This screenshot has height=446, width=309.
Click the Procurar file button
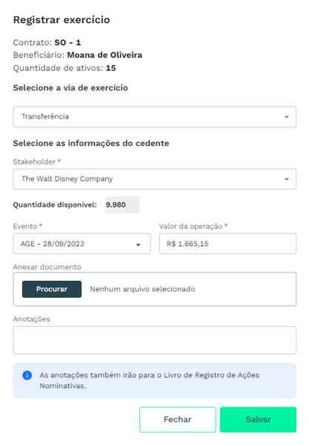[x=52, y=289]
